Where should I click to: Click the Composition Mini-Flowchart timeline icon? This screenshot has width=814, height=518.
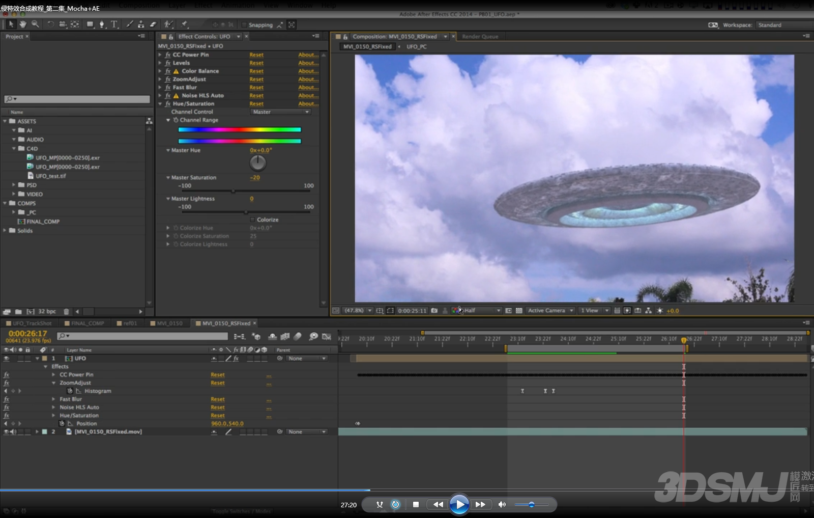click(x=239, y=337)
